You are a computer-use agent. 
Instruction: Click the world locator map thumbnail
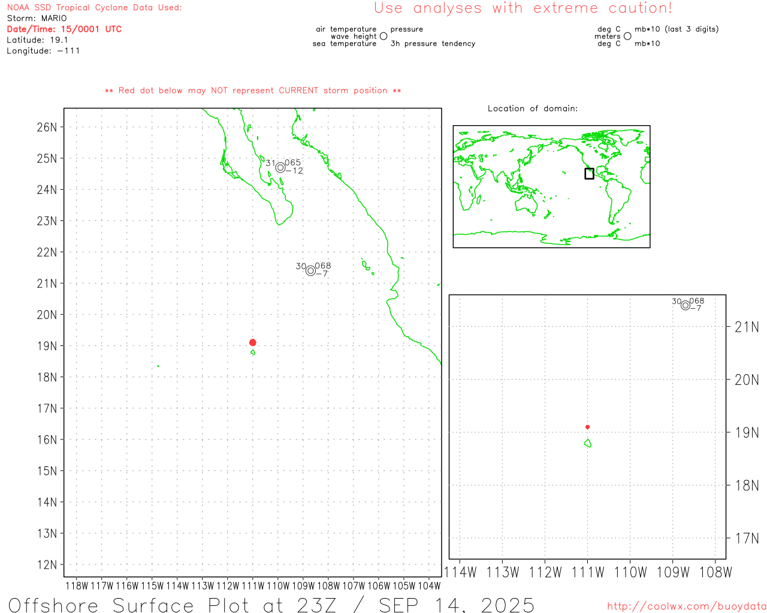click(x=551, y=186)
